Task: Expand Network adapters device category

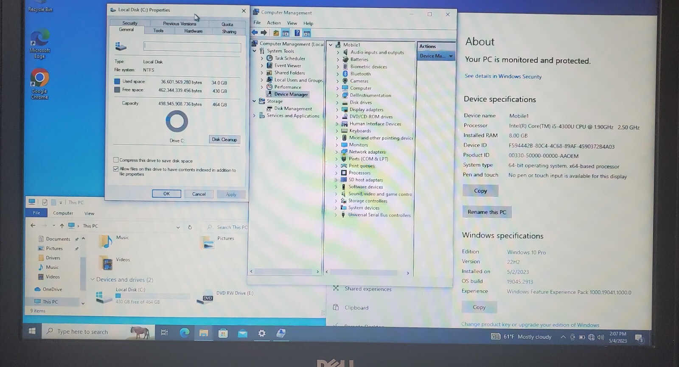Action: pyautogui.click(x=337, y=152)
